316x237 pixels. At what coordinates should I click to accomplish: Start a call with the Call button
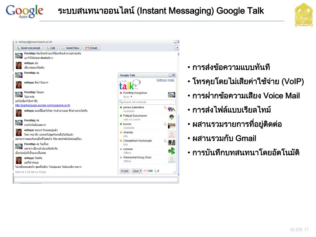(x=51, y=48)
